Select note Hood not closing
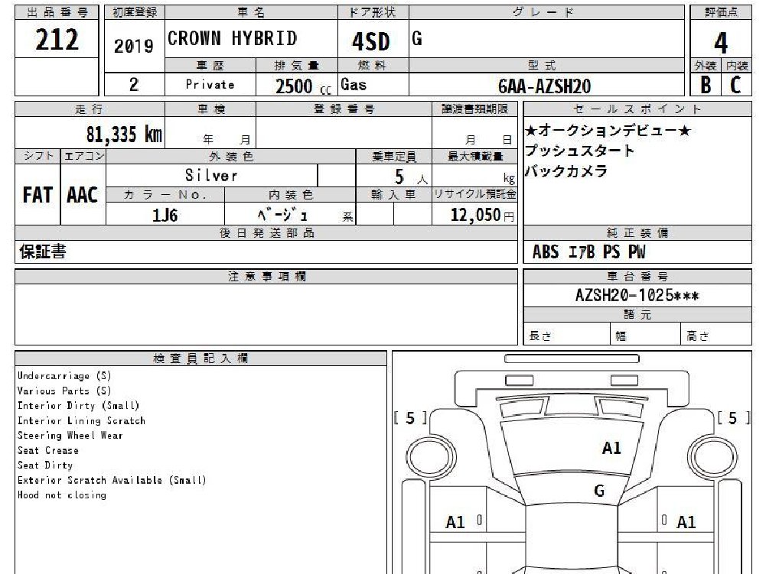Image resolution: width=766 pixels, height=574 pixels. [x=61, y=495]
